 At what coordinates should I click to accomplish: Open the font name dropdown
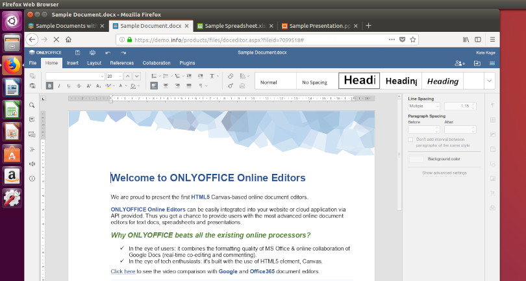pyautogui.click(x=102, y=77)
